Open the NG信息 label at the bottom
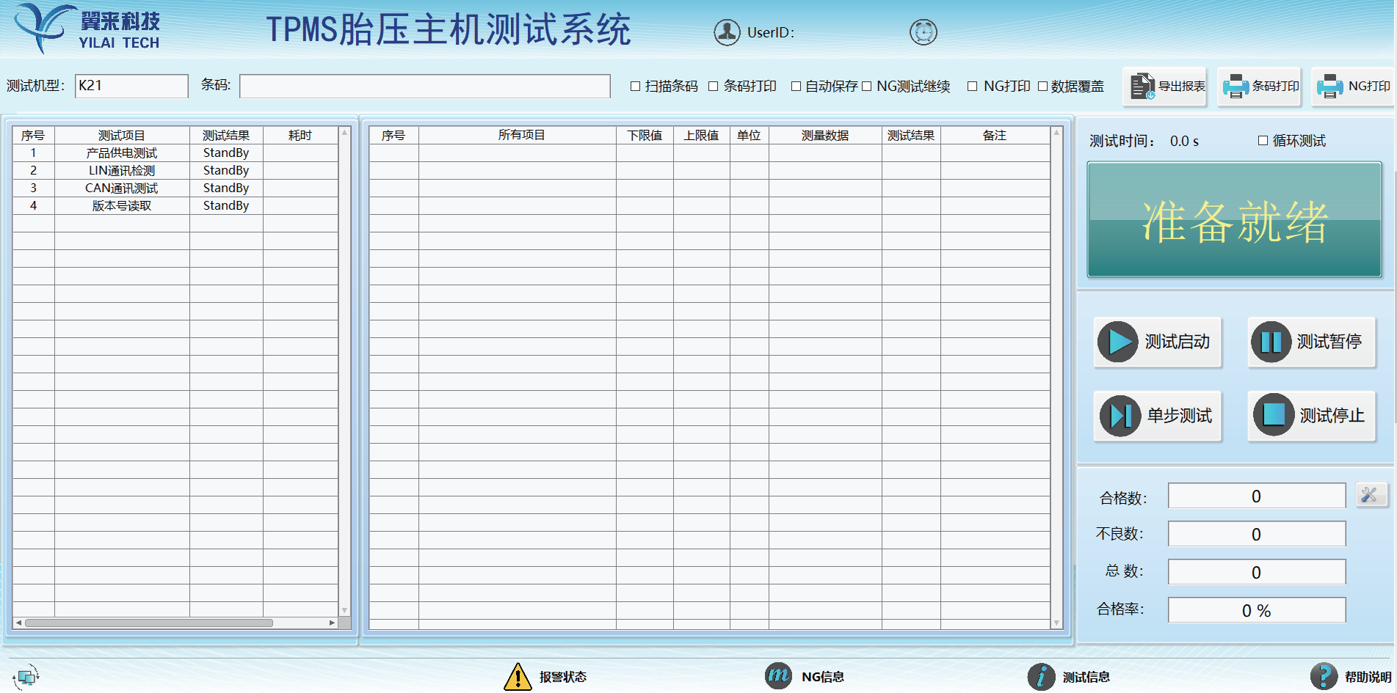The width and height of the screenshot is (1397, 693). (823, 677)
